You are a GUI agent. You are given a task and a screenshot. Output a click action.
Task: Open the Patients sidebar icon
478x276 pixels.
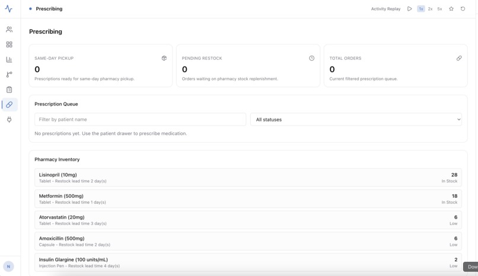click(9, 30)
